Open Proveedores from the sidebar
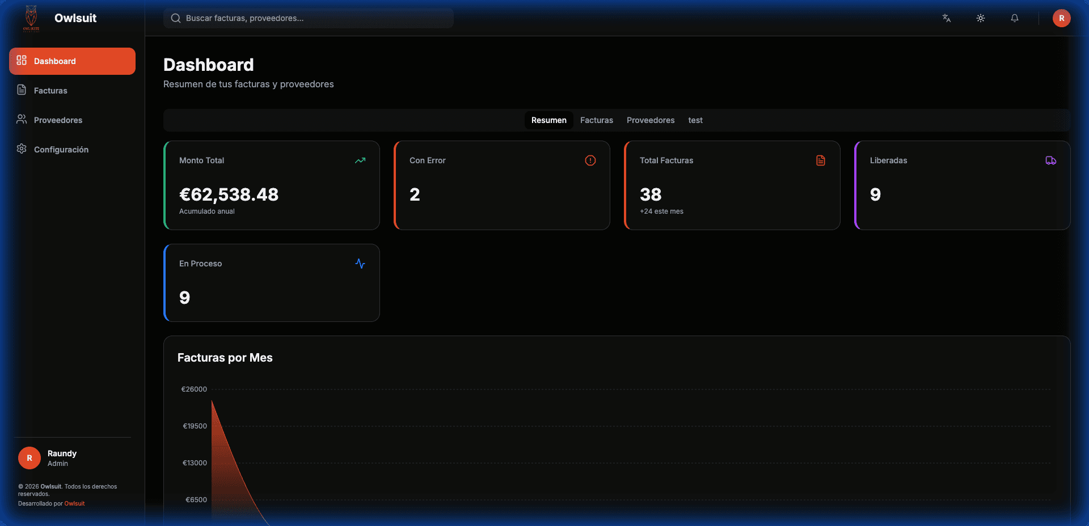 click(x=57, y=120)
